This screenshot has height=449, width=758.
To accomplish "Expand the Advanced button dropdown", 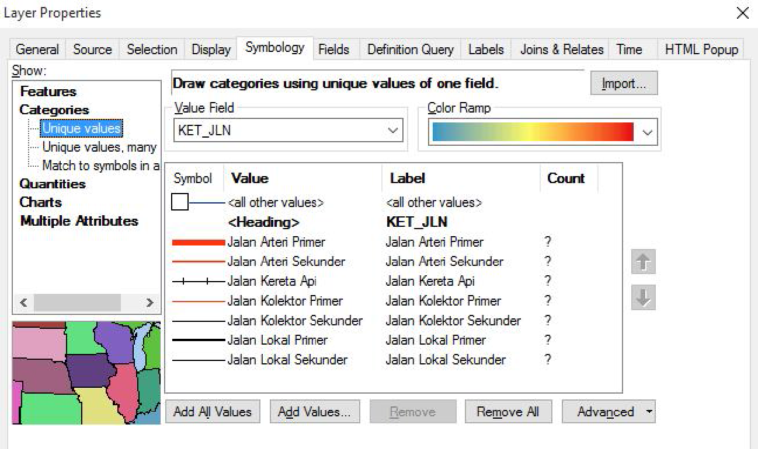I will tap(649, 412).
